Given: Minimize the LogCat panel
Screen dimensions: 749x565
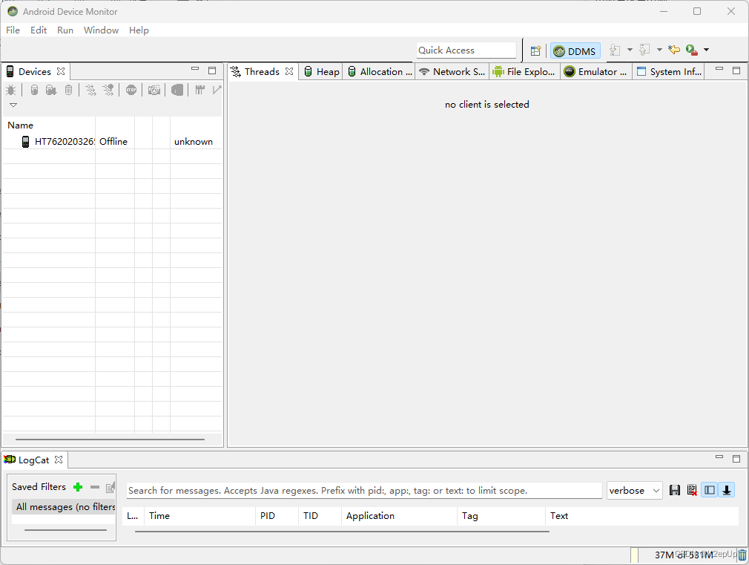Looking at the screenshot, I should tap(719, 457).
